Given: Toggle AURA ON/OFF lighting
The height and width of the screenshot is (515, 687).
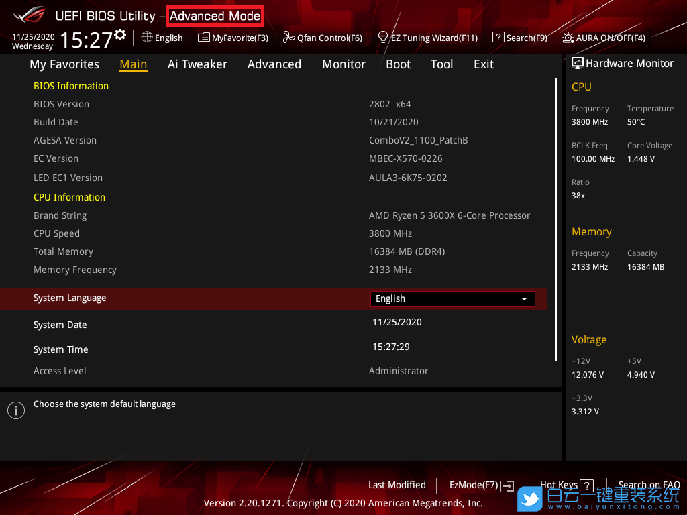Looking at the screenshot, I should (x=568, y=38).
